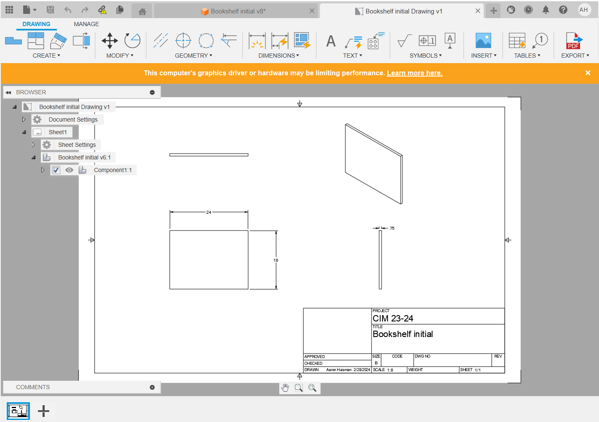Select the Feature Control Frame tool
Screen dimensions: 599x422
tap(427, 41)
